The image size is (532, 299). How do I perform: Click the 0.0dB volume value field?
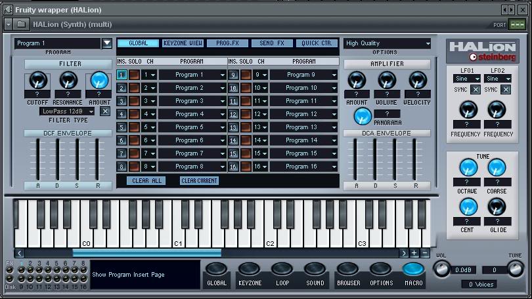coord(464,270)
